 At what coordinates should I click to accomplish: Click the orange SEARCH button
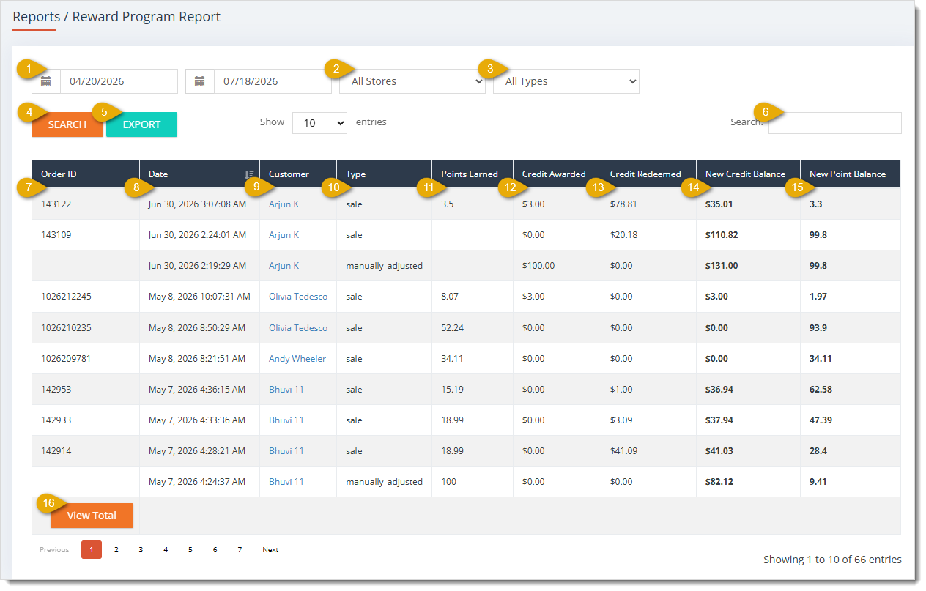(67, 124)
